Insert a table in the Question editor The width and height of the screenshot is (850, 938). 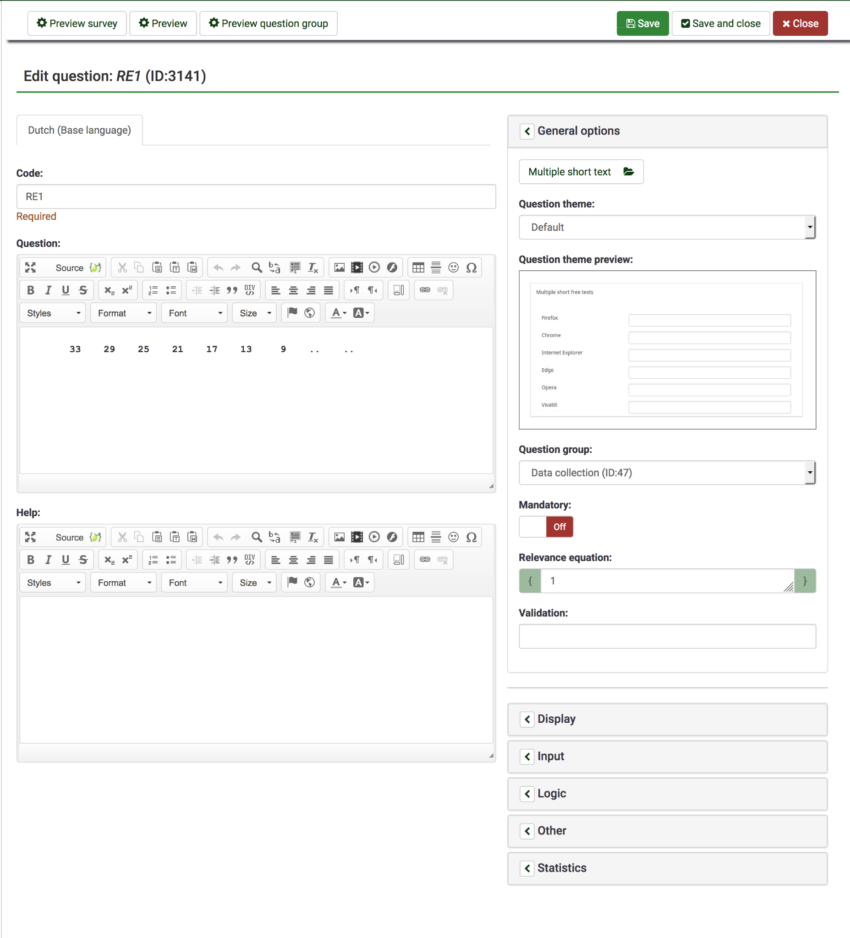tap(418, 267)
